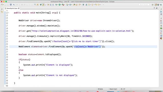
Task: Click the New file toolbar icon
Action: coord(2,5)
